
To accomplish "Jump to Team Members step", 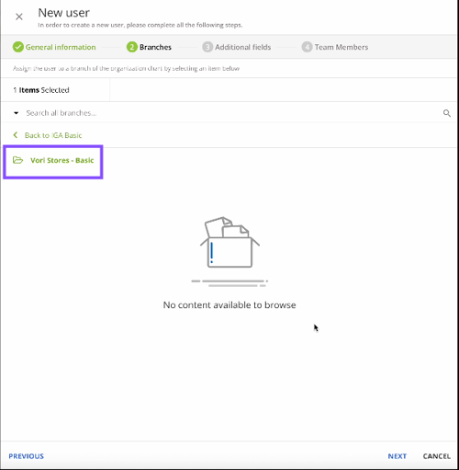I will pos(341,47).
